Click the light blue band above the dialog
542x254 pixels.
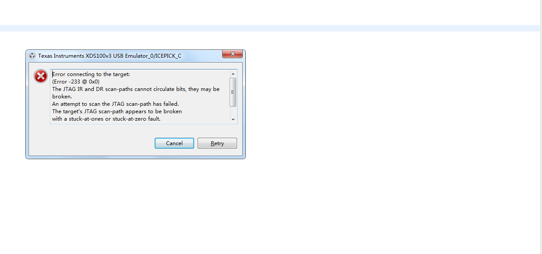(270, 28)
